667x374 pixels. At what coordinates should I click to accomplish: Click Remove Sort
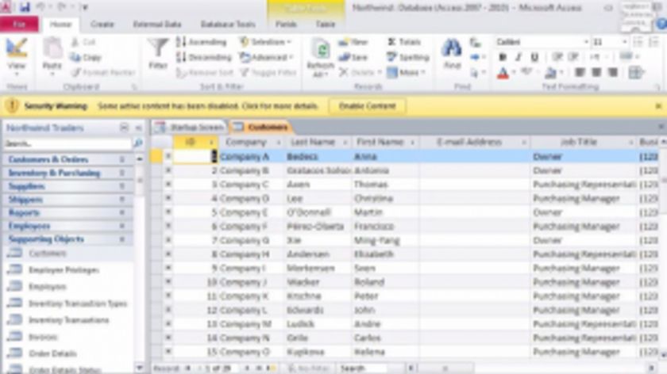point(205,73)
